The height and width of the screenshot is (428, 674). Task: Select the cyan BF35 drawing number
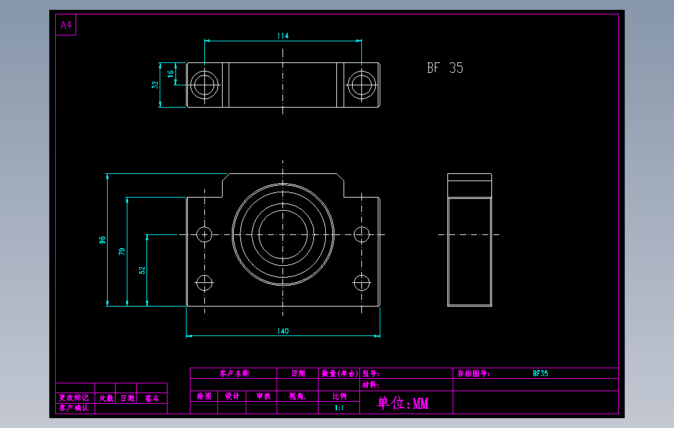pos(541,374)
